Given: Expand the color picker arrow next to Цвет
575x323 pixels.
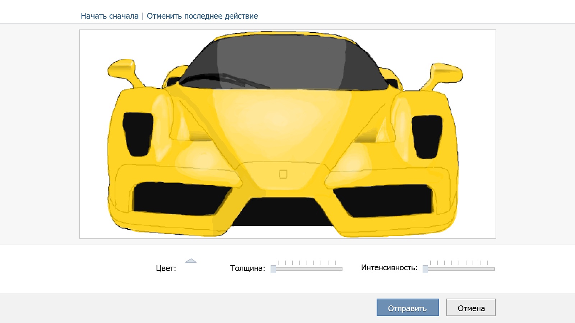Looking at the screenshot, I should pos(191,261).
